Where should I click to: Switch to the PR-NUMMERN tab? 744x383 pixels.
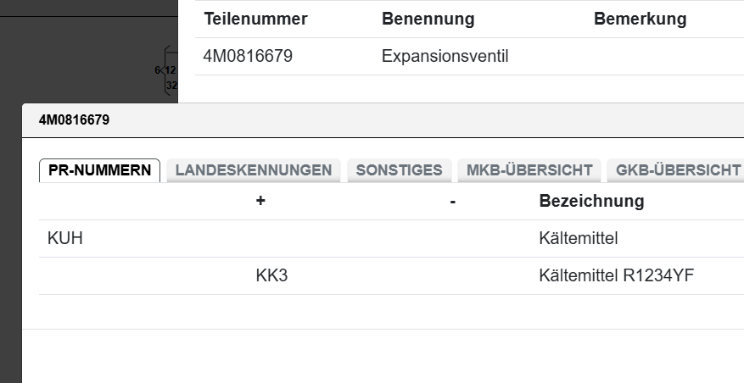tap(99, 170)
